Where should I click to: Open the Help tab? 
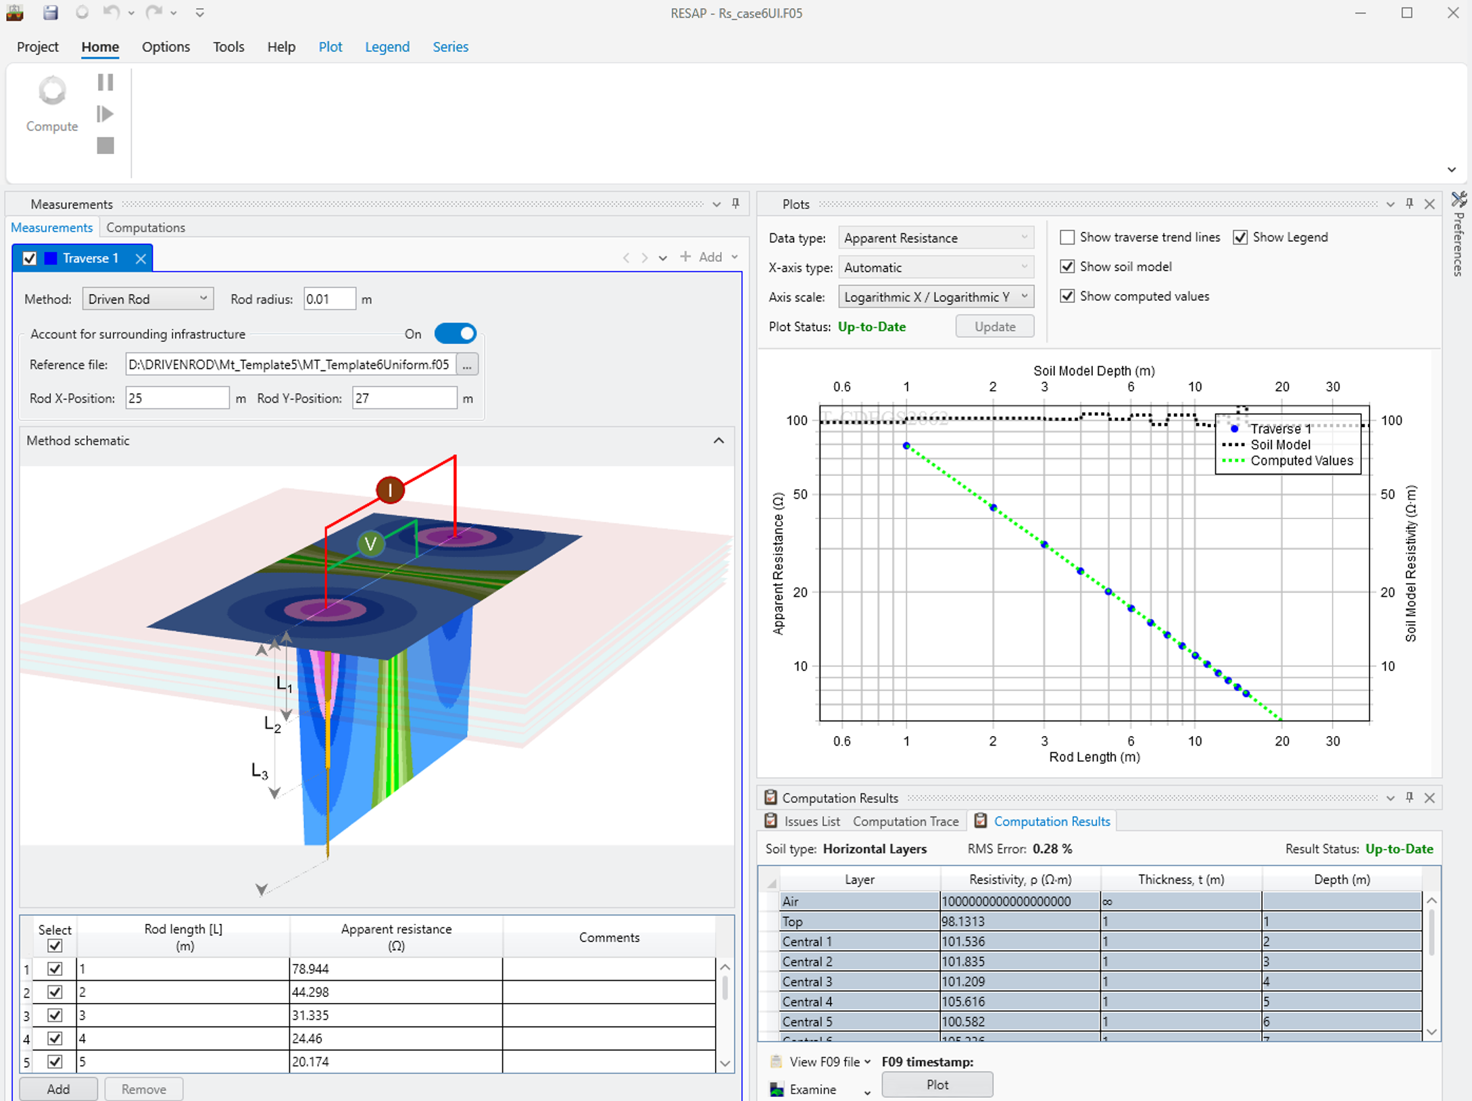pos(281,47)
